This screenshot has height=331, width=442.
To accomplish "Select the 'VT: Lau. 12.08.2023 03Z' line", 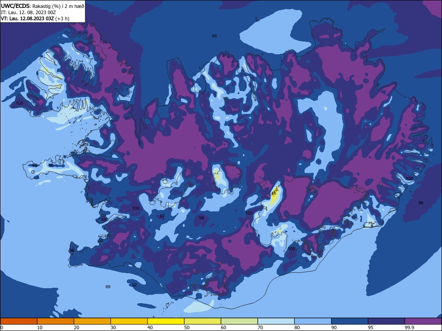I will pyautogui.click(x=27, y=19).
